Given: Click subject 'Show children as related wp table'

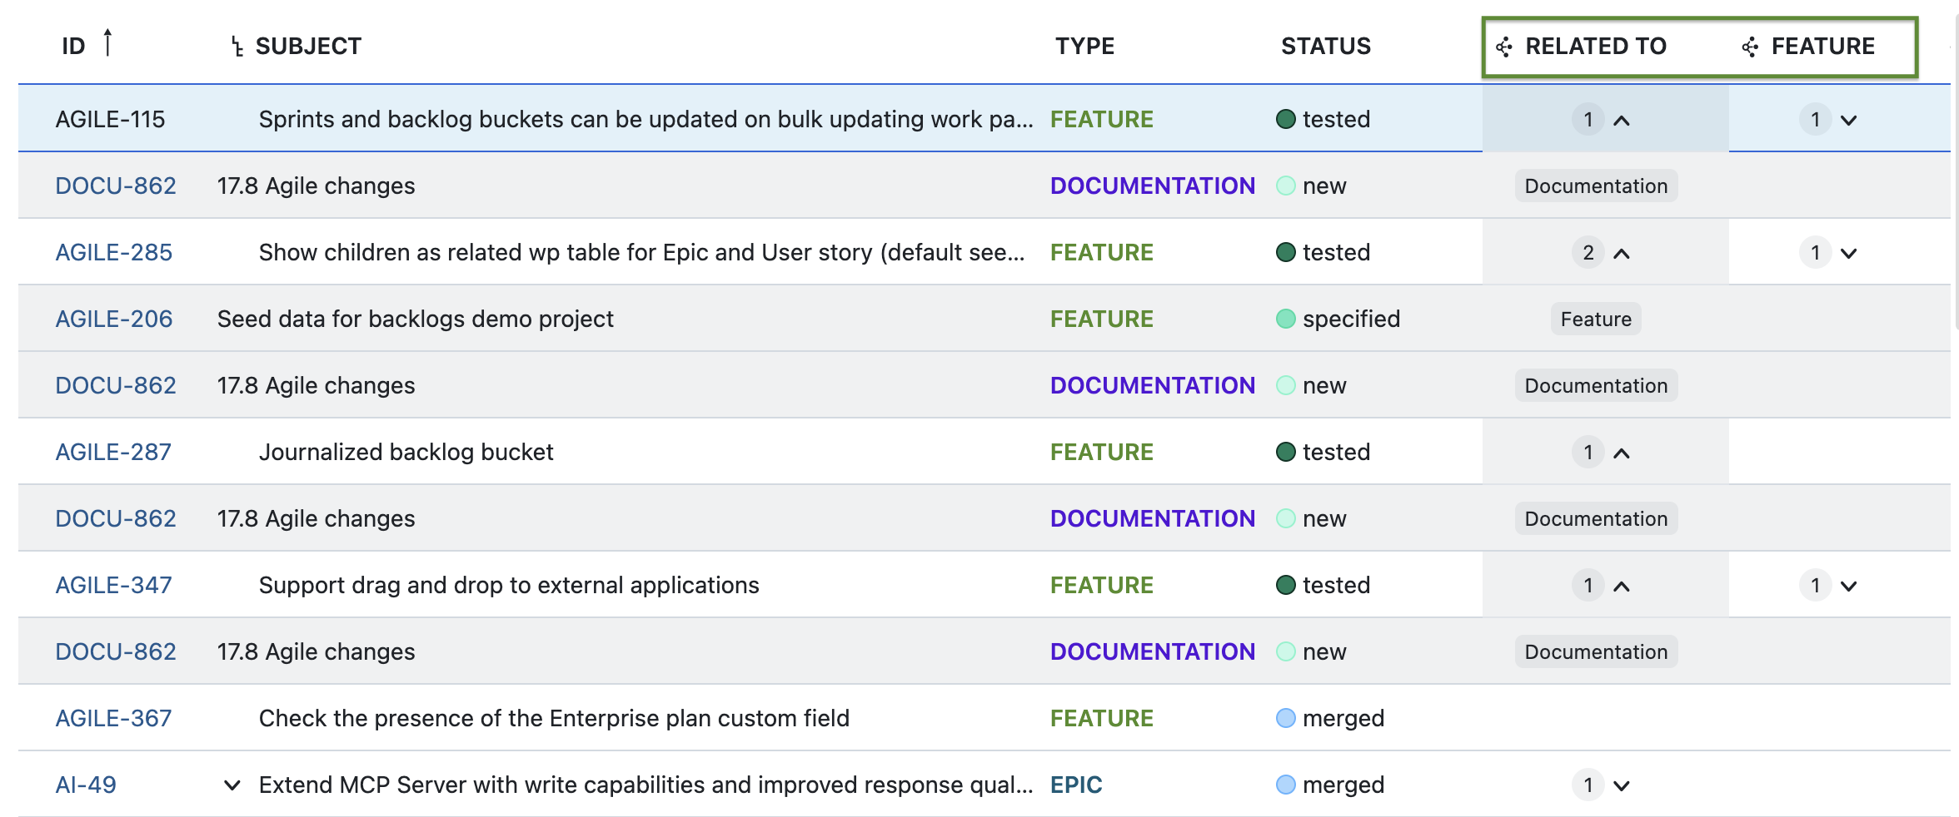Looking at the screenshot, I should [642, 253].
